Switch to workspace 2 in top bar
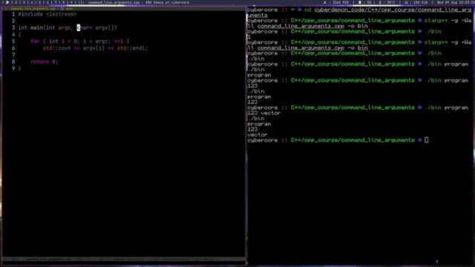475x267 pixels. click(x=16, y=2)
